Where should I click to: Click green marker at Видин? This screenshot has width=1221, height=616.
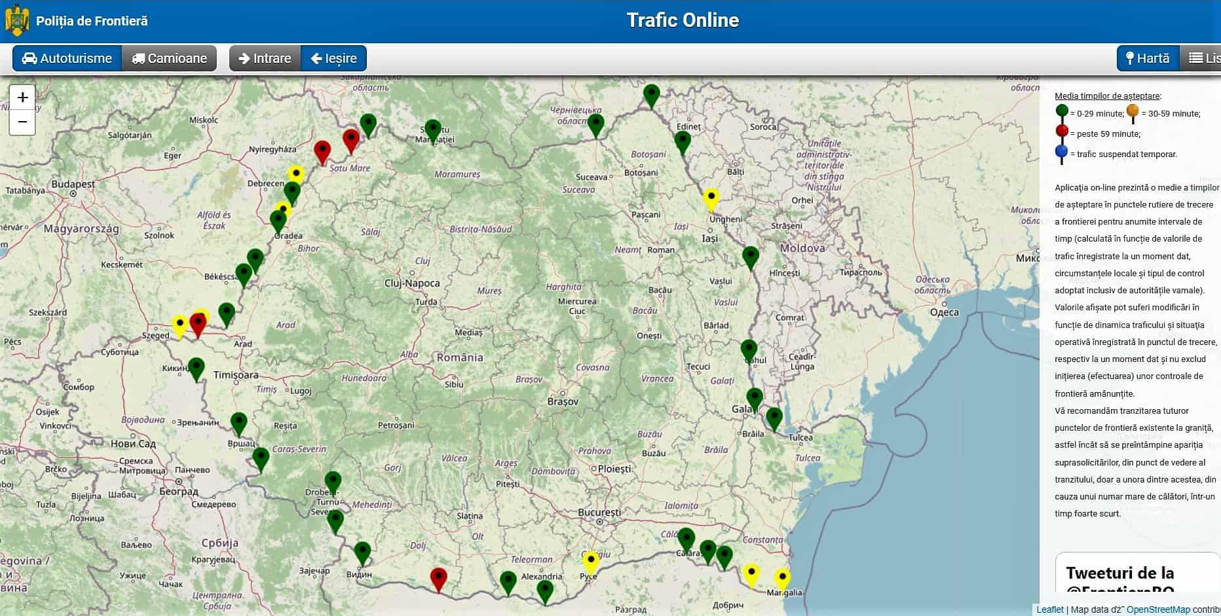(x=362, y=554)
